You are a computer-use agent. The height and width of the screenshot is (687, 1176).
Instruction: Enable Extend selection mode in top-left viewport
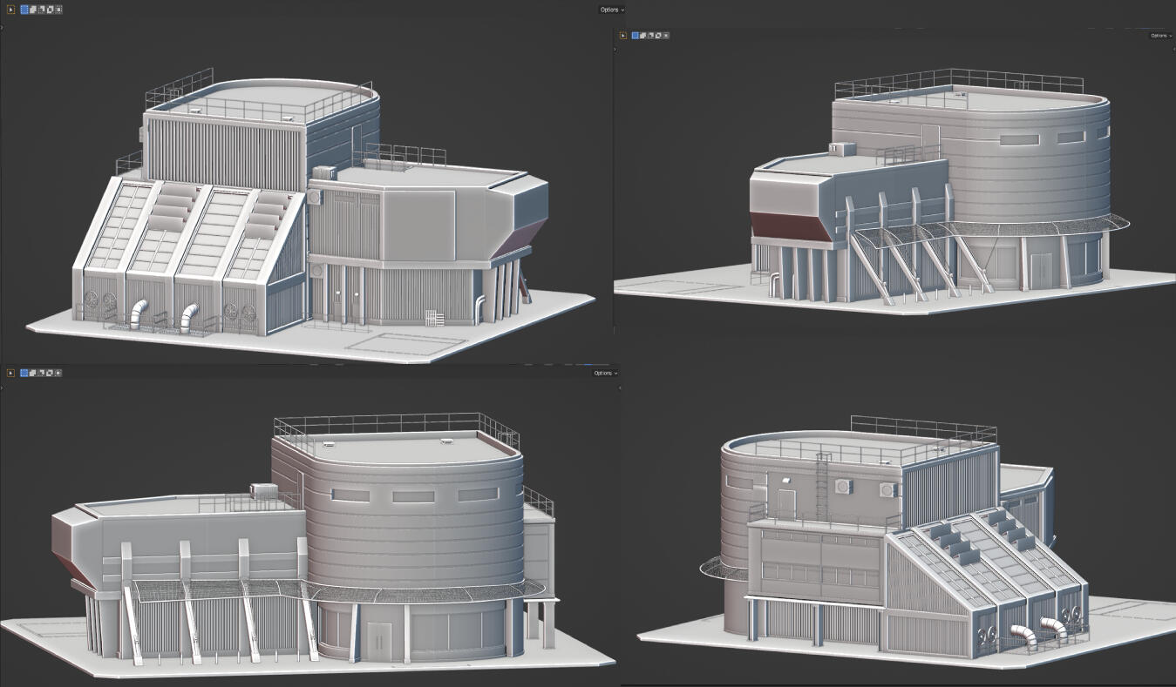point(32,10)
